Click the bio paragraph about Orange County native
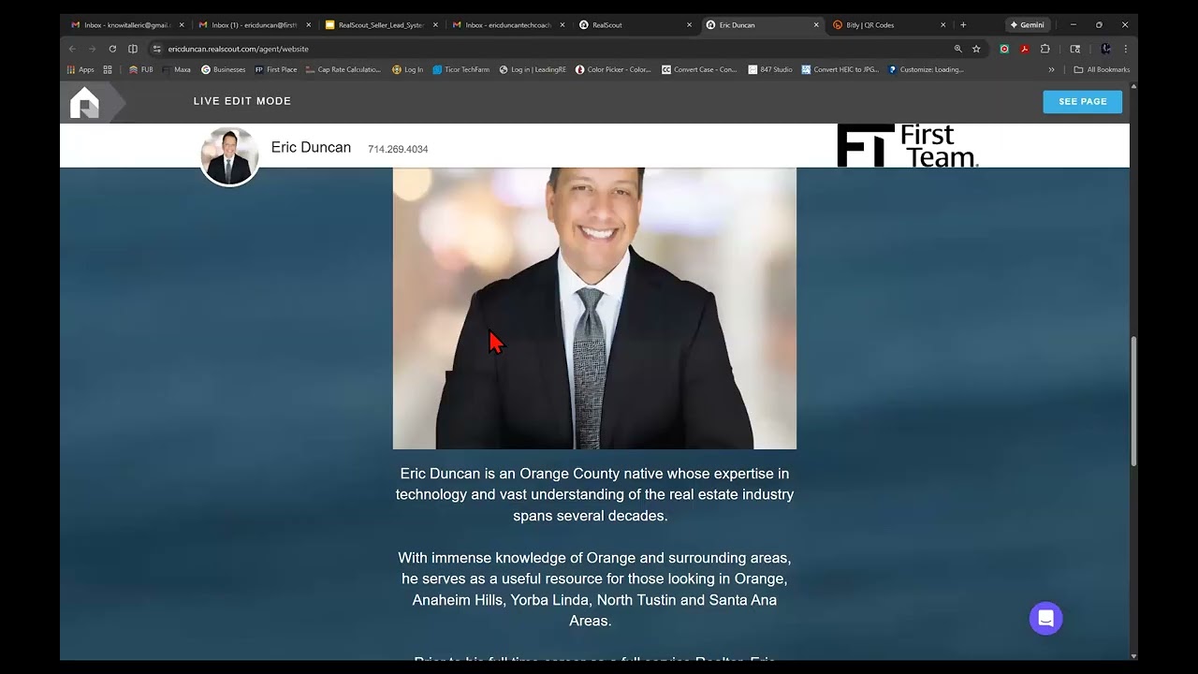 (594, 494)
